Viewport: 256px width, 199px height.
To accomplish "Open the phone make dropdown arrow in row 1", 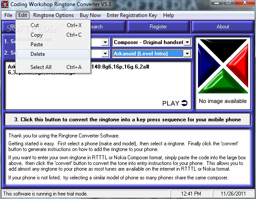I will 105,42.
